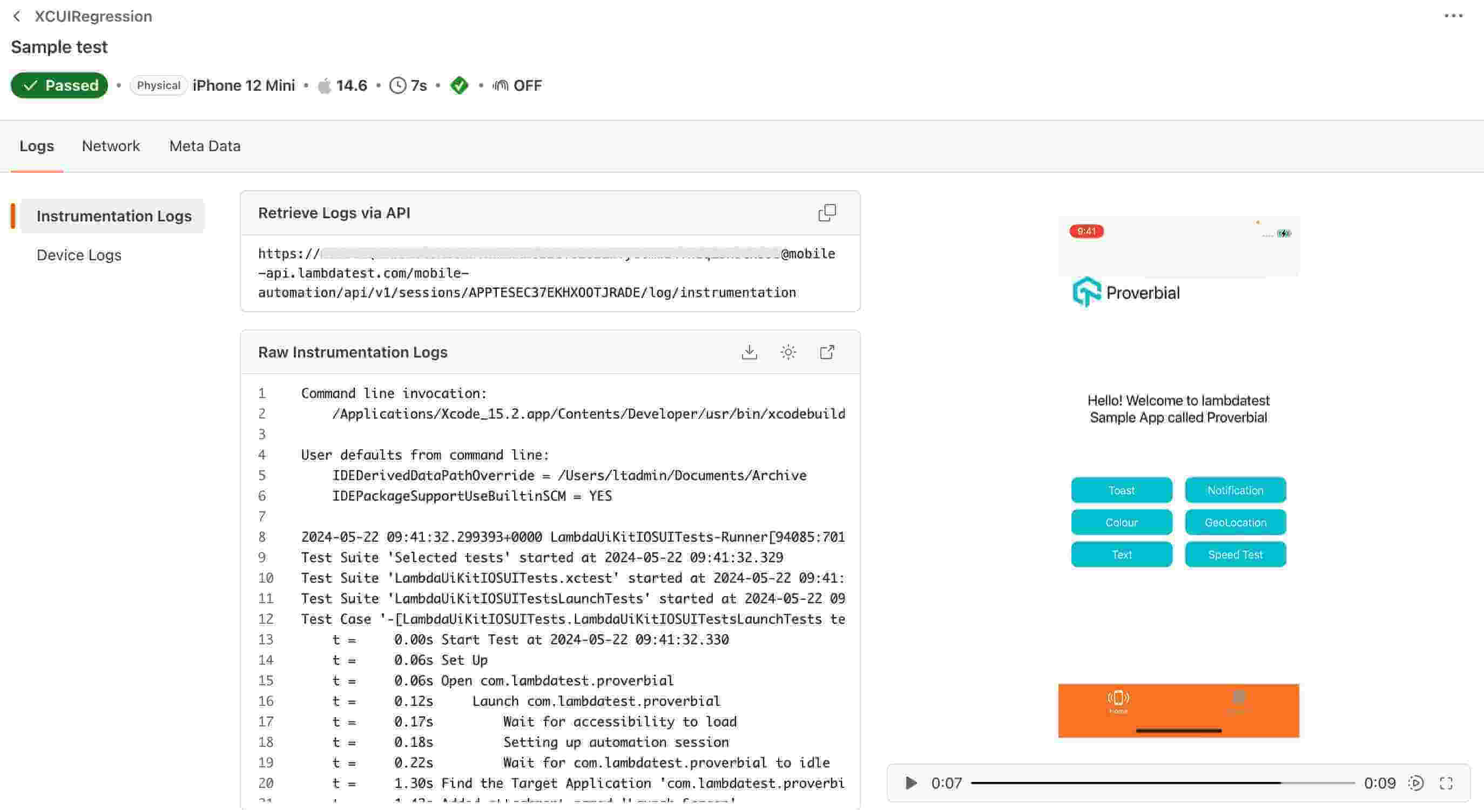
Task: Switch to the Network tab
Action: 111,146
